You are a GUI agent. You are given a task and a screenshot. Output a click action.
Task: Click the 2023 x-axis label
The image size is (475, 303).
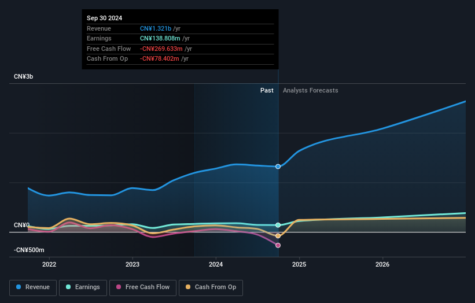tap(132, 264)
